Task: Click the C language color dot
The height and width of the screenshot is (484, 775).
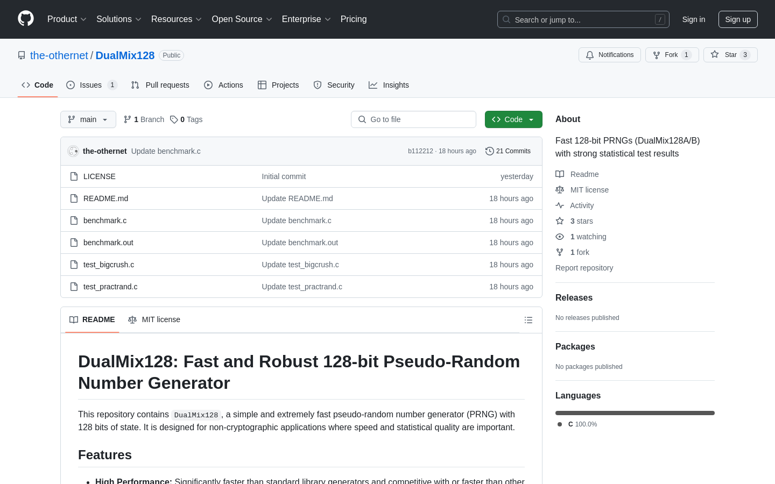Action: 560,424
